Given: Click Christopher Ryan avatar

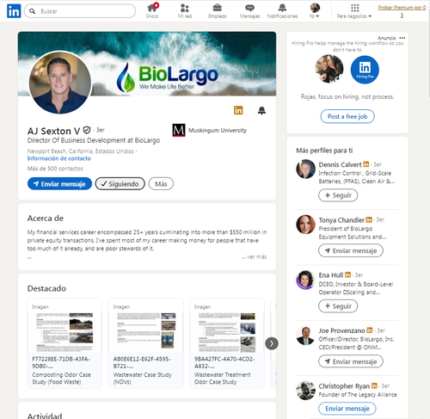Looking at the screenshot, I should click(x=305, y=391).
